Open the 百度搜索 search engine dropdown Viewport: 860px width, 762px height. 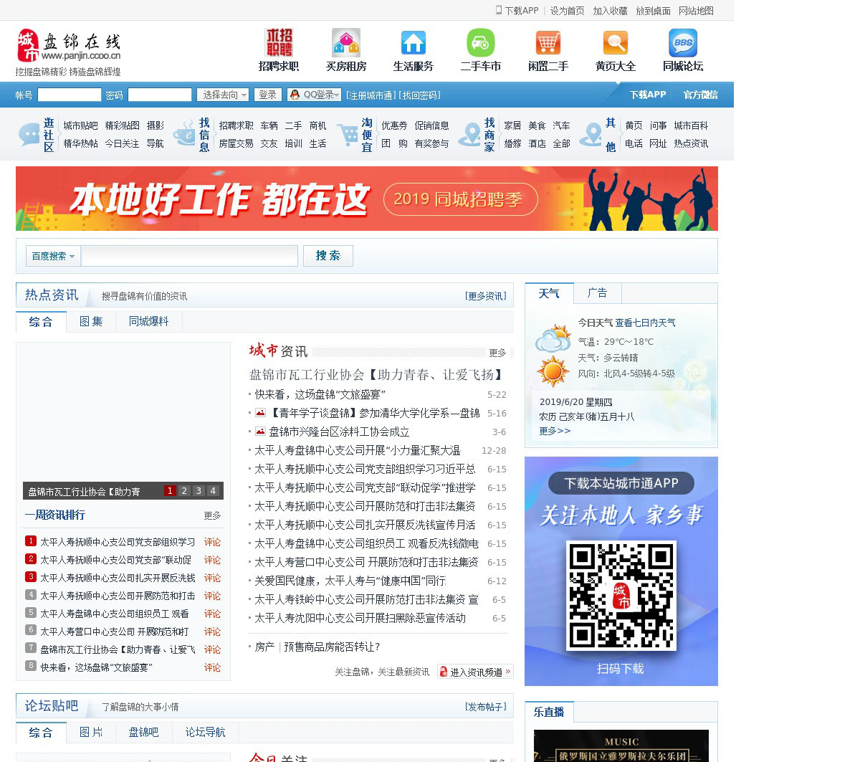53,256
